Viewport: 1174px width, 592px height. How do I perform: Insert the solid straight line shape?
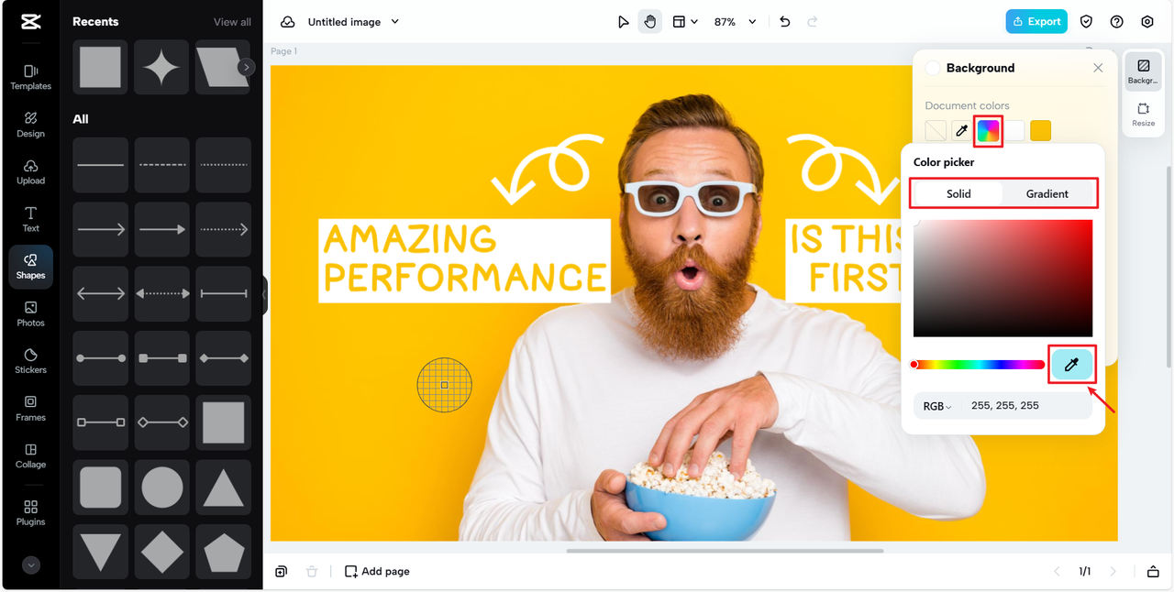100,165
